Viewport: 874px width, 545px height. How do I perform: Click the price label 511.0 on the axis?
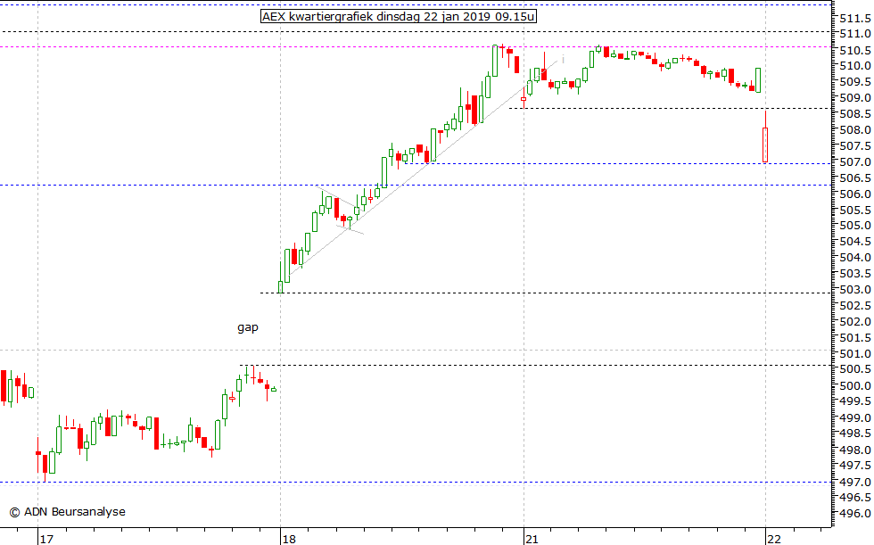click(855, 34)
